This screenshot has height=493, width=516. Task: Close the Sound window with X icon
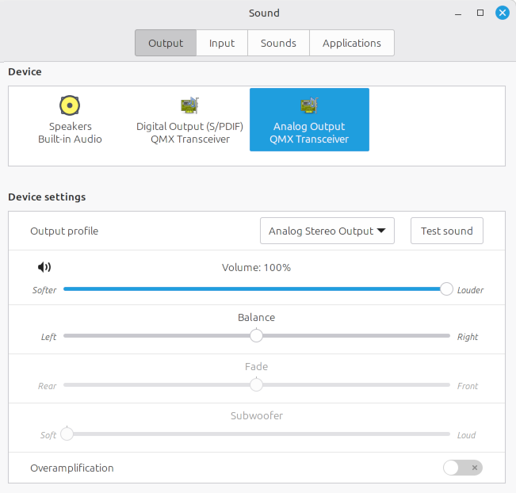pyautogui.click(x=503, y=13)
